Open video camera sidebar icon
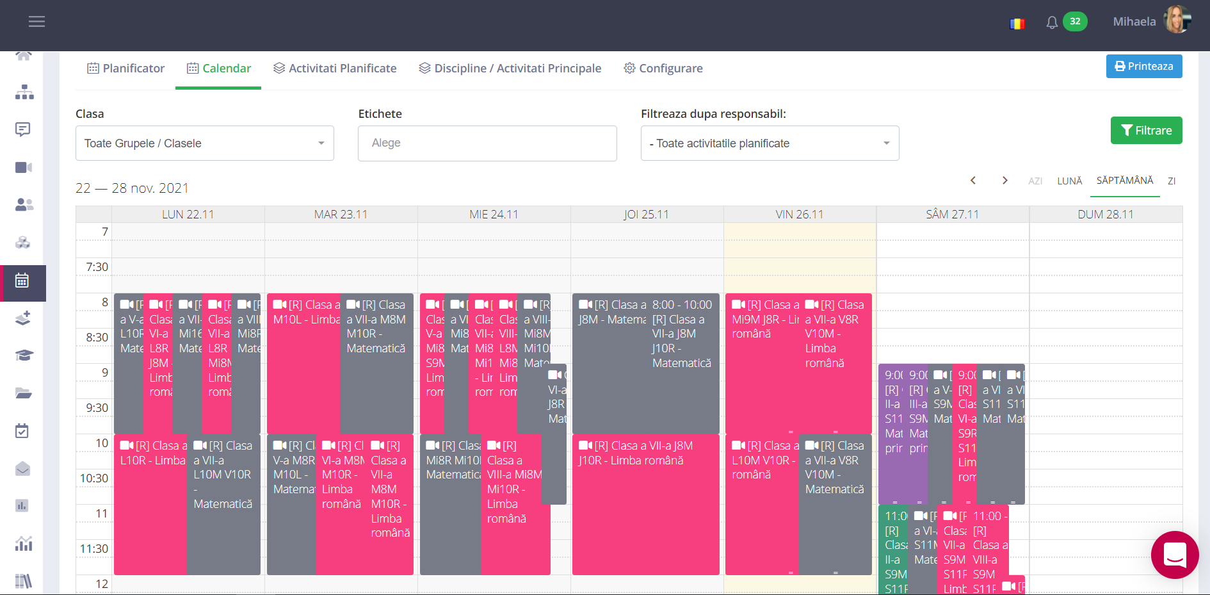1210x595 pixels. [24, 167]
